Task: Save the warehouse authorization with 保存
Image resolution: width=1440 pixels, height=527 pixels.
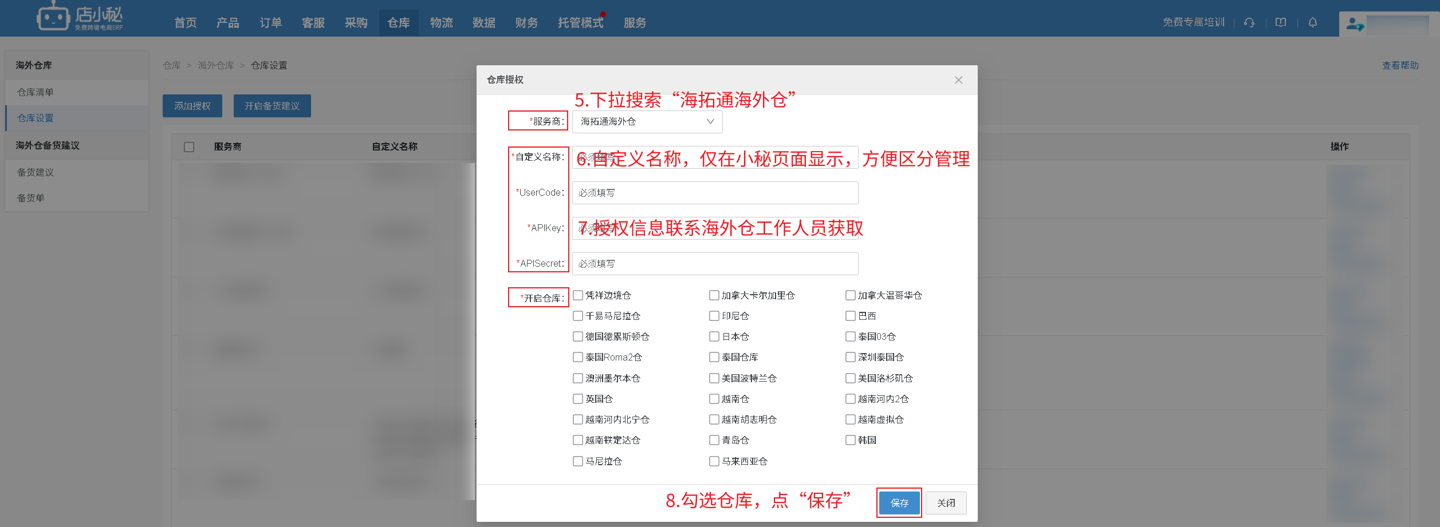Action: coord(899,503)
